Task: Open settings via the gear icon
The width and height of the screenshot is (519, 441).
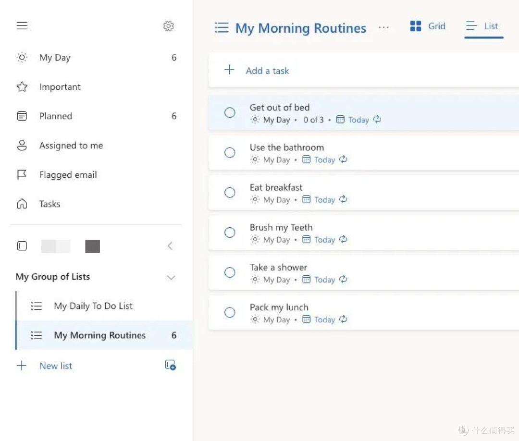Action: [x=169, y=26]
